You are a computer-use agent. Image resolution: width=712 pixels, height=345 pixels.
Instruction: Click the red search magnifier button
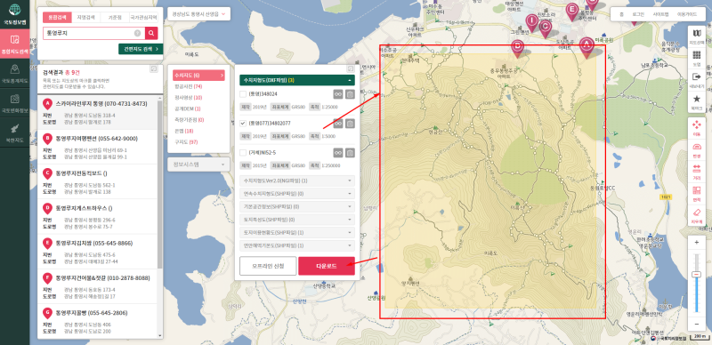click(151, 33)
